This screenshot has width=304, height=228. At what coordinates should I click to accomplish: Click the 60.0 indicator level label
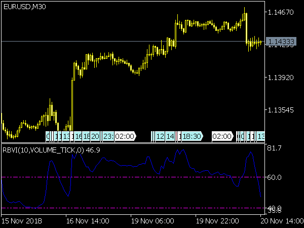274,177
